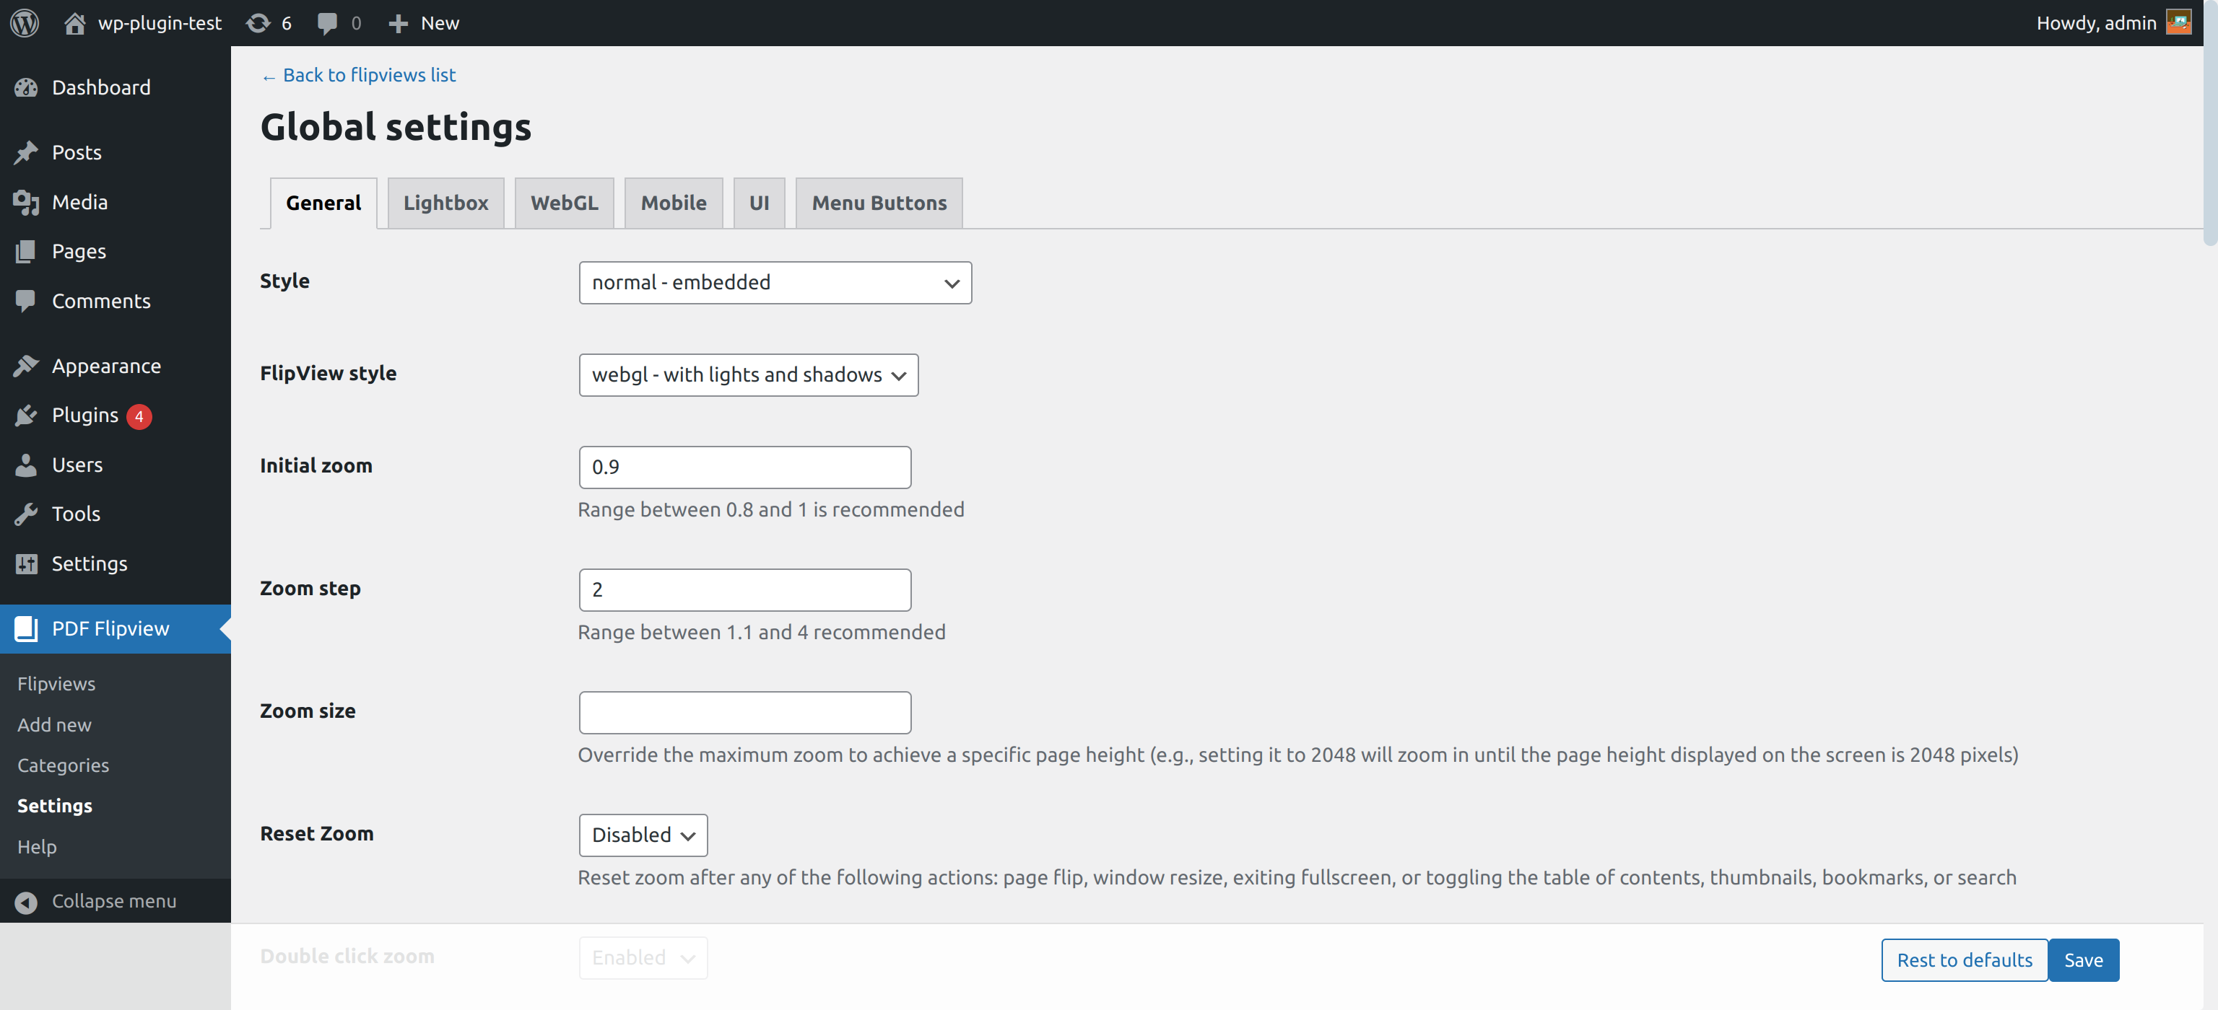The width and height of the screenshot is (2218, 1010).
Task: Click the Media icon in sidebar
Action: (26, 202)
